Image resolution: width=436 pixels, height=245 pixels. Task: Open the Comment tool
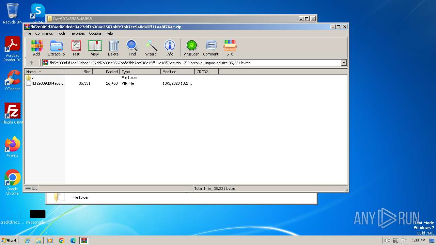(211, 48)
